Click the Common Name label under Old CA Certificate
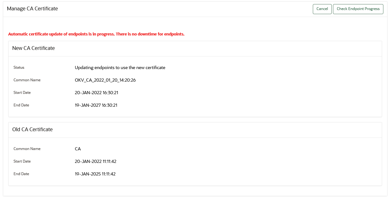The width and height of the screenshot is (390, 199). (27, 148)
